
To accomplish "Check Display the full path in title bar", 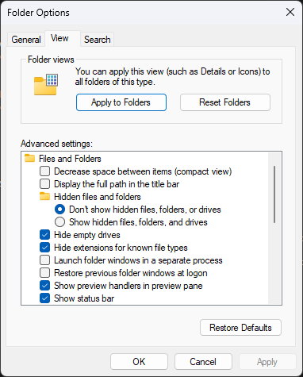I will (44, 184).
